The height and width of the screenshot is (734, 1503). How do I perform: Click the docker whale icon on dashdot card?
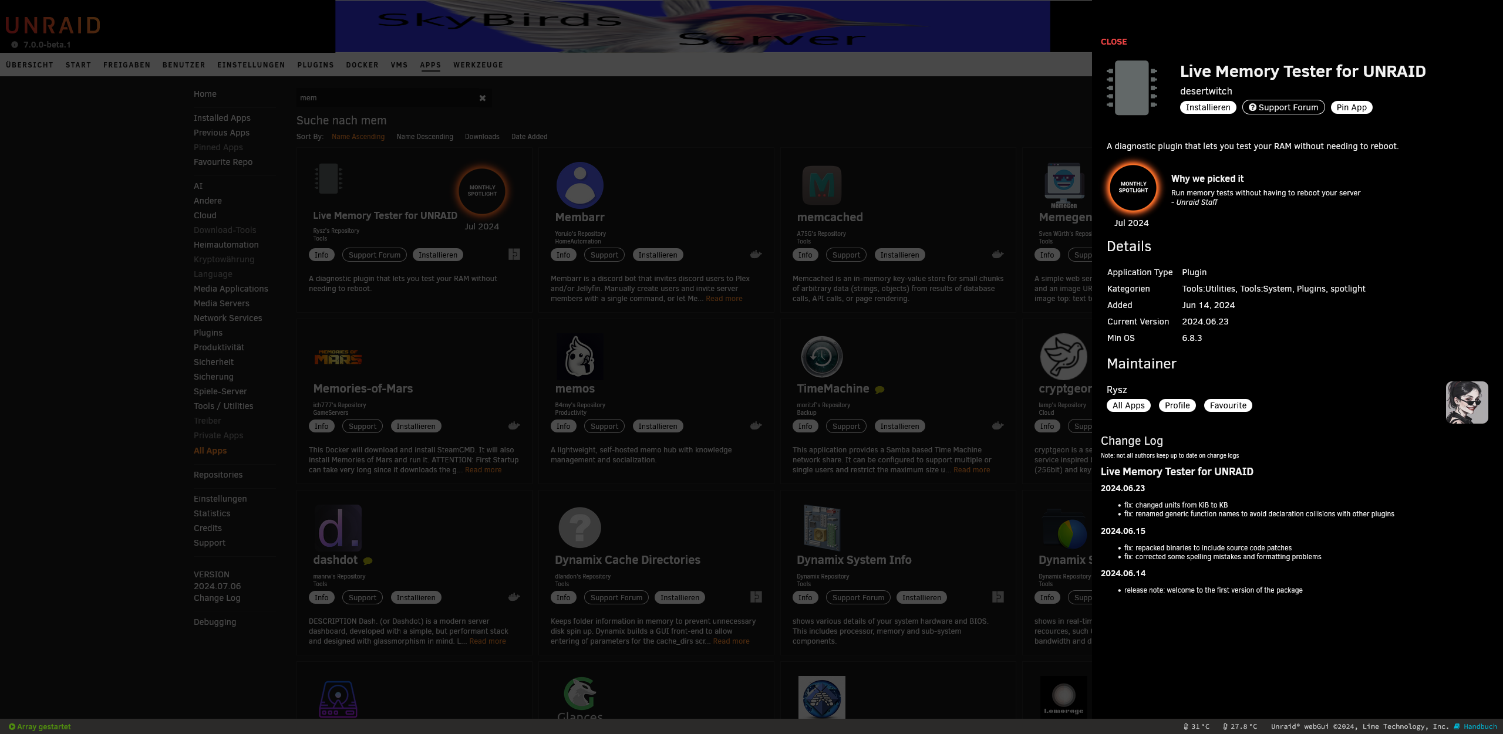514,597
